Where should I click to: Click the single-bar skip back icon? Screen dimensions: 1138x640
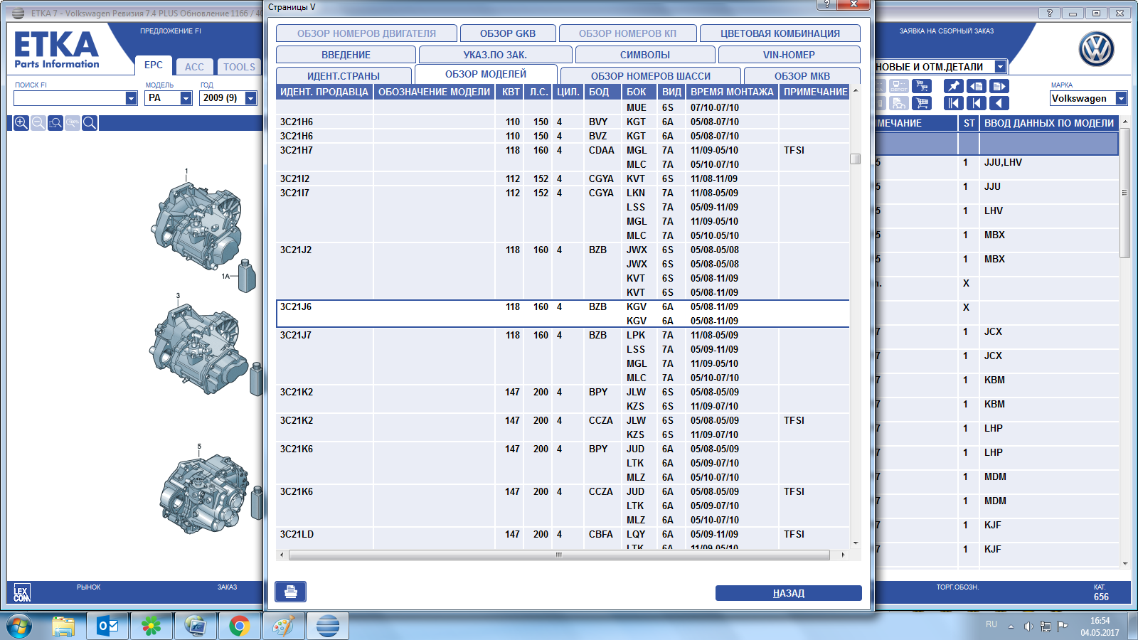tap(977, 103)
